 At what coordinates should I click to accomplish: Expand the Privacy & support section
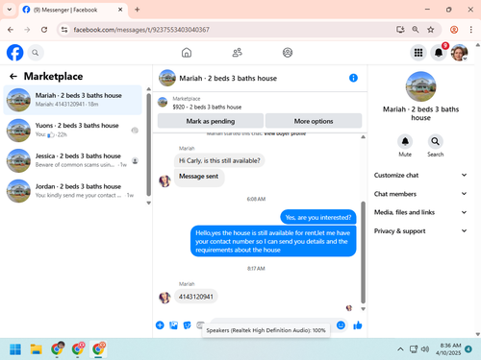[420, 230]
